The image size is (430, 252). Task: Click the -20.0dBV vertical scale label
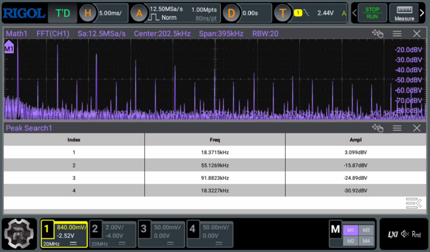pos(408,50)
